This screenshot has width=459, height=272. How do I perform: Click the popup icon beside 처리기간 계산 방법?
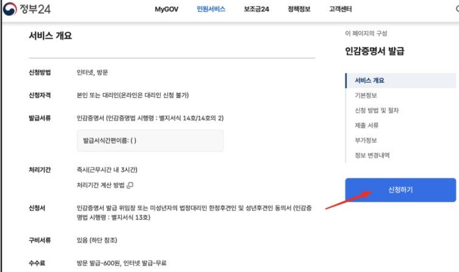[130, 185]
